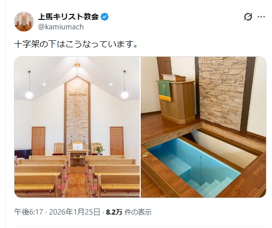Viewport: 272px width, 228px height.
Task: Click the tweet text 十字架の下はこうなっています。
Action: tap(76, 44)
